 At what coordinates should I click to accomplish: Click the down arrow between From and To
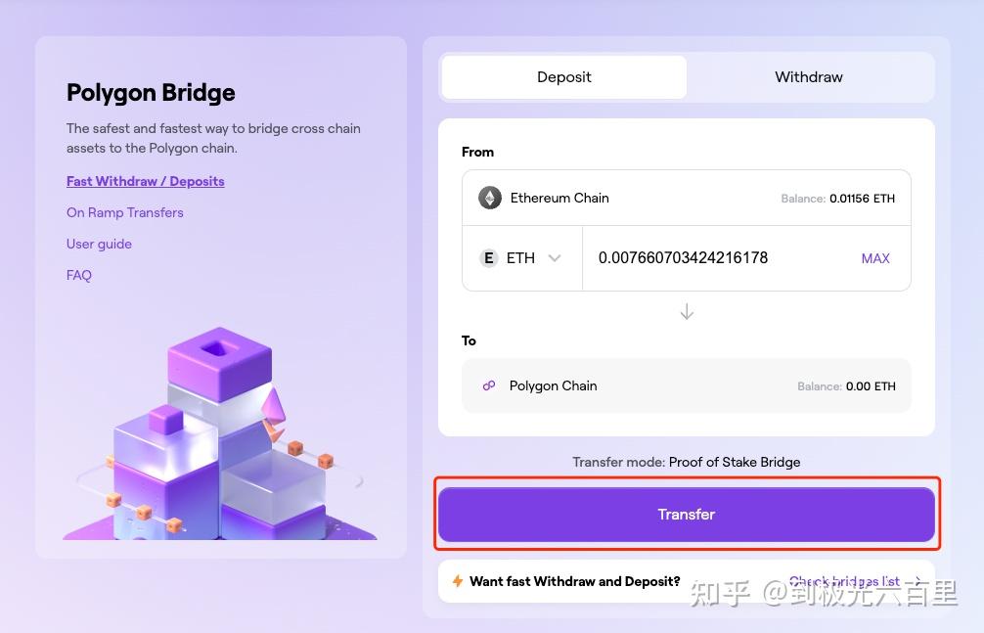687,311
